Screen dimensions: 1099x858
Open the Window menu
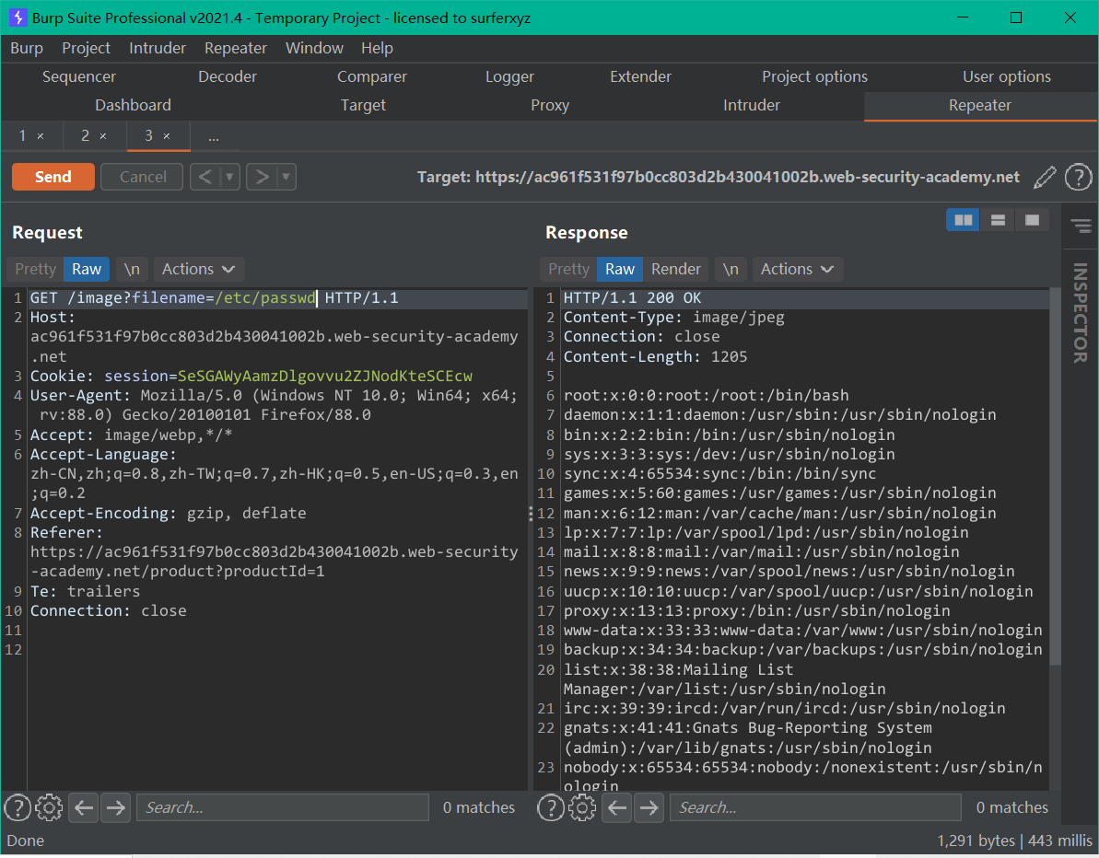click(314, 48)
